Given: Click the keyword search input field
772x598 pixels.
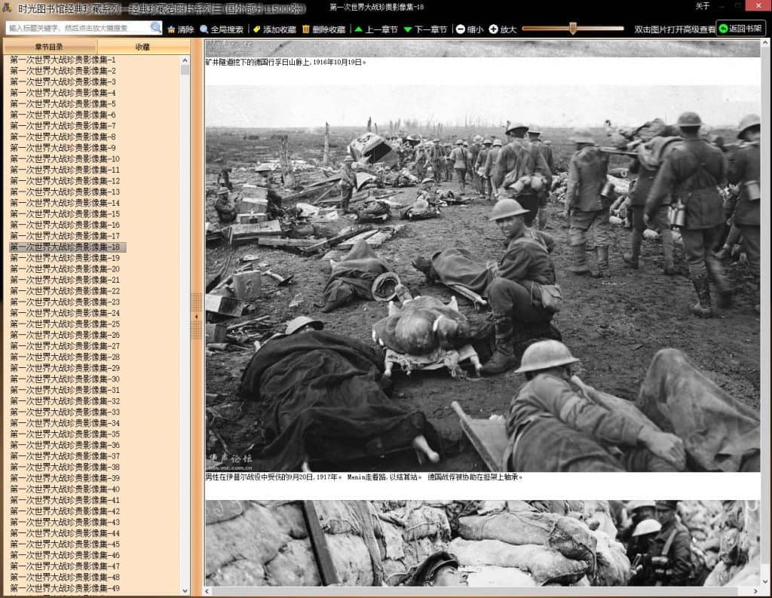Looking at the screenshot, I should click(x=77, y=28).
